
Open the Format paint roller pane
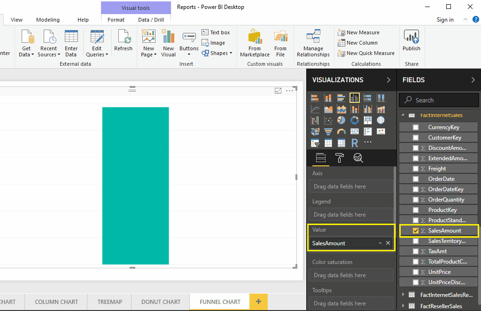tap(339, 158)
